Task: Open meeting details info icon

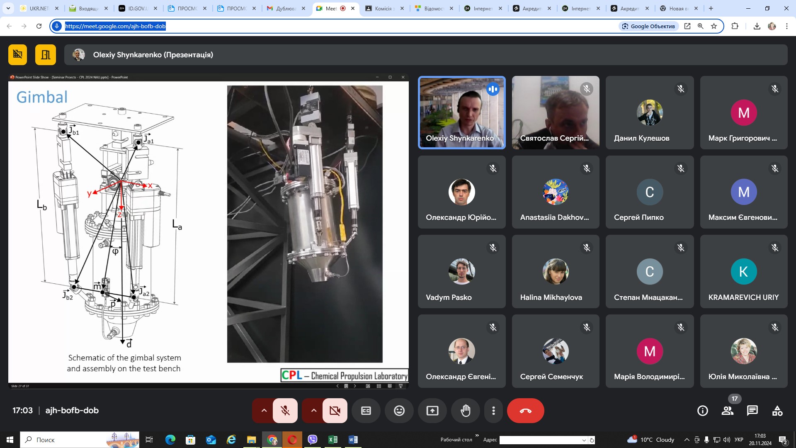Action: click(702, 411)
